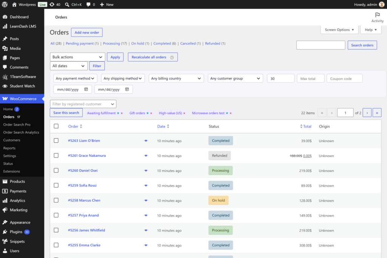Screen dimensions: 387x258
Task: Delete the Microwave orders test saved search
Action: 231,113
